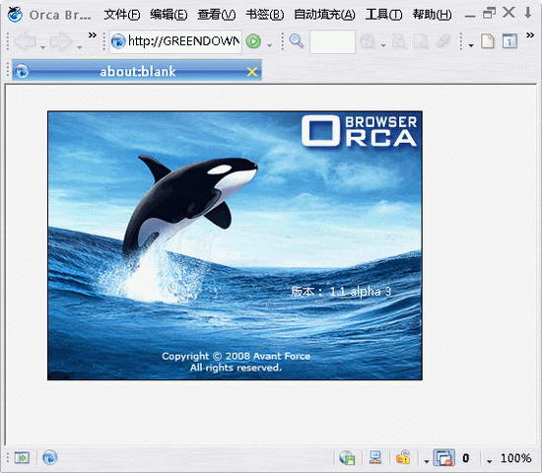The image size is (542, 473).
Task: Expand the Back history dropdown arrow
Action: click(x=42, y=46)
